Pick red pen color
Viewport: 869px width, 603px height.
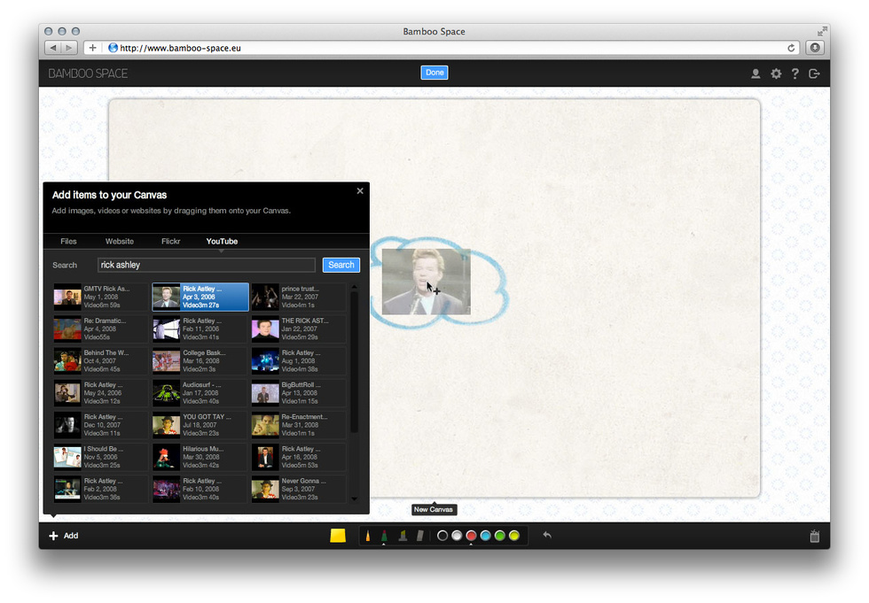471,536
